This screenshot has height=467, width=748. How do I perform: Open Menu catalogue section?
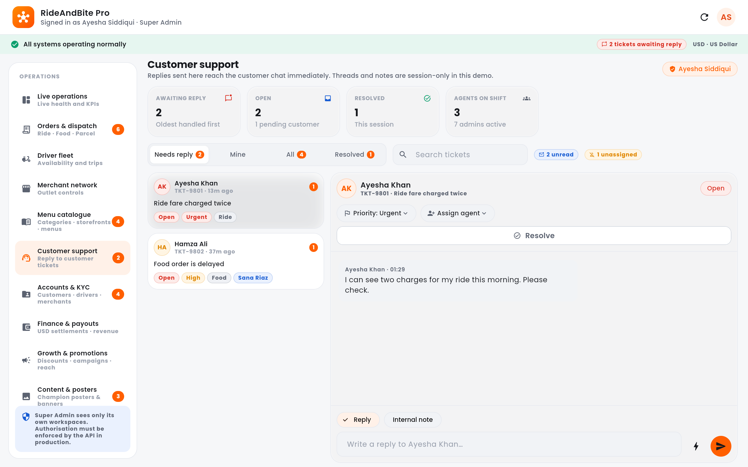[73, 222]
